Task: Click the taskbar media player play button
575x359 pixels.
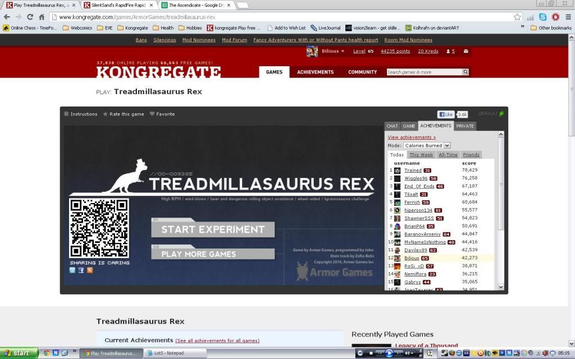Action: pos(389,353)
